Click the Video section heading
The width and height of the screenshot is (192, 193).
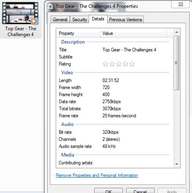pyautogui.click(x=67, y=73)
